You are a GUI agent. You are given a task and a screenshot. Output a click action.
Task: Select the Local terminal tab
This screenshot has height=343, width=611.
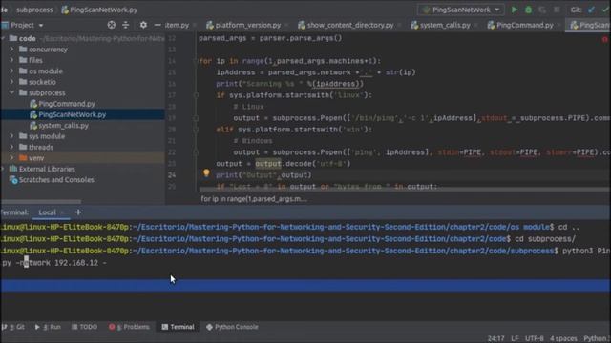point(47,212)
